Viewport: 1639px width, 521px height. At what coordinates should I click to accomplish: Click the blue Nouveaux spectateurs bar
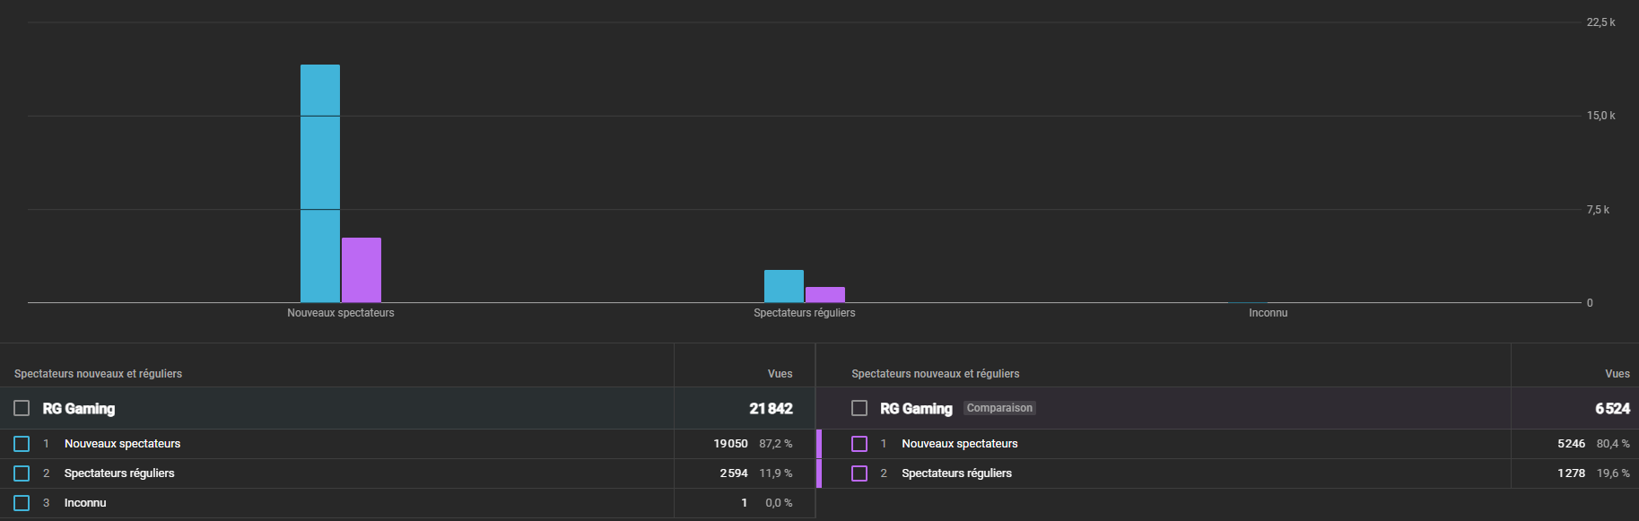coord(320,183)
